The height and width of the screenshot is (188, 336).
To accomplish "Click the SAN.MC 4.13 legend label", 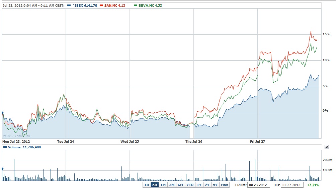I will tap(115, 6).
